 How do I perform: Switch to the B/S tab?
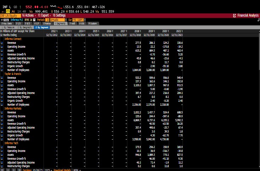tap(28, 24)
